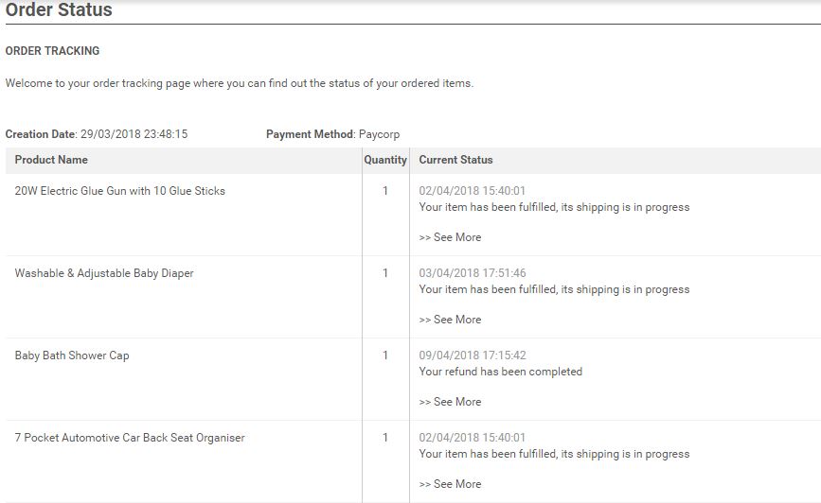
Task: Click Washable & Adjustable Baby Diaper name
Action: point(104,273)
